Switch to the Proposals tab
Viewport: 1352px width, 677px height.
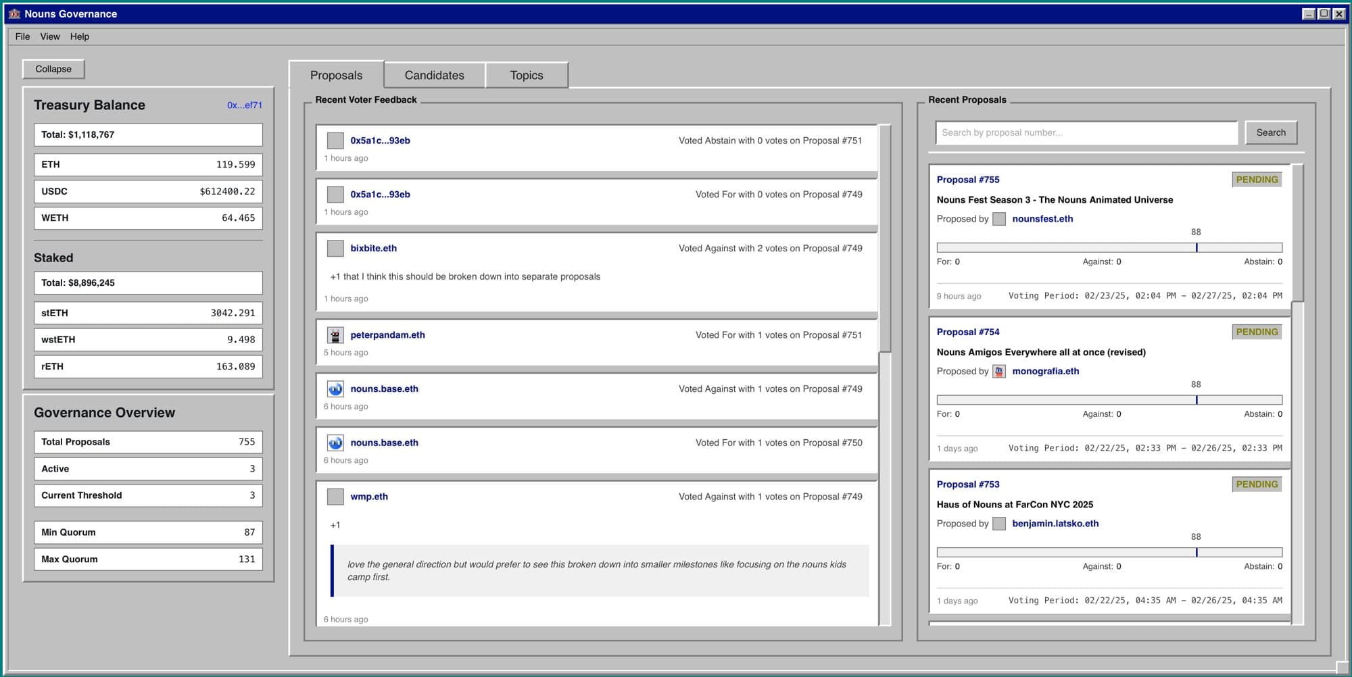pos(337,75)
